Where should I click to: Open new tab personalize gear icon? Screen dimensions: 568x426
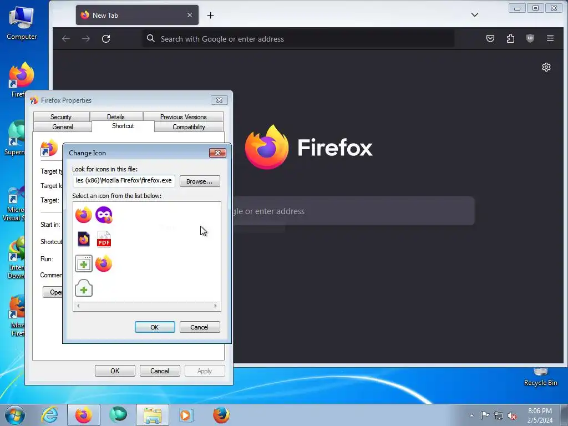[x=546, y=67]
